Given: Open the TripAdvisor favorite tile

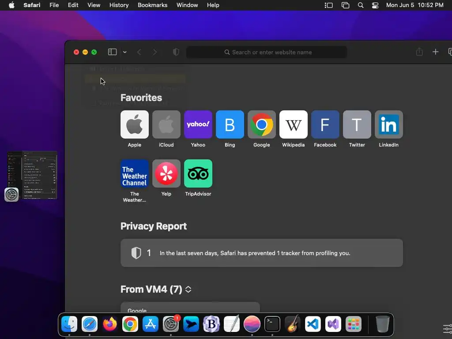Looking at the screenshot, I should coord(198,173).
